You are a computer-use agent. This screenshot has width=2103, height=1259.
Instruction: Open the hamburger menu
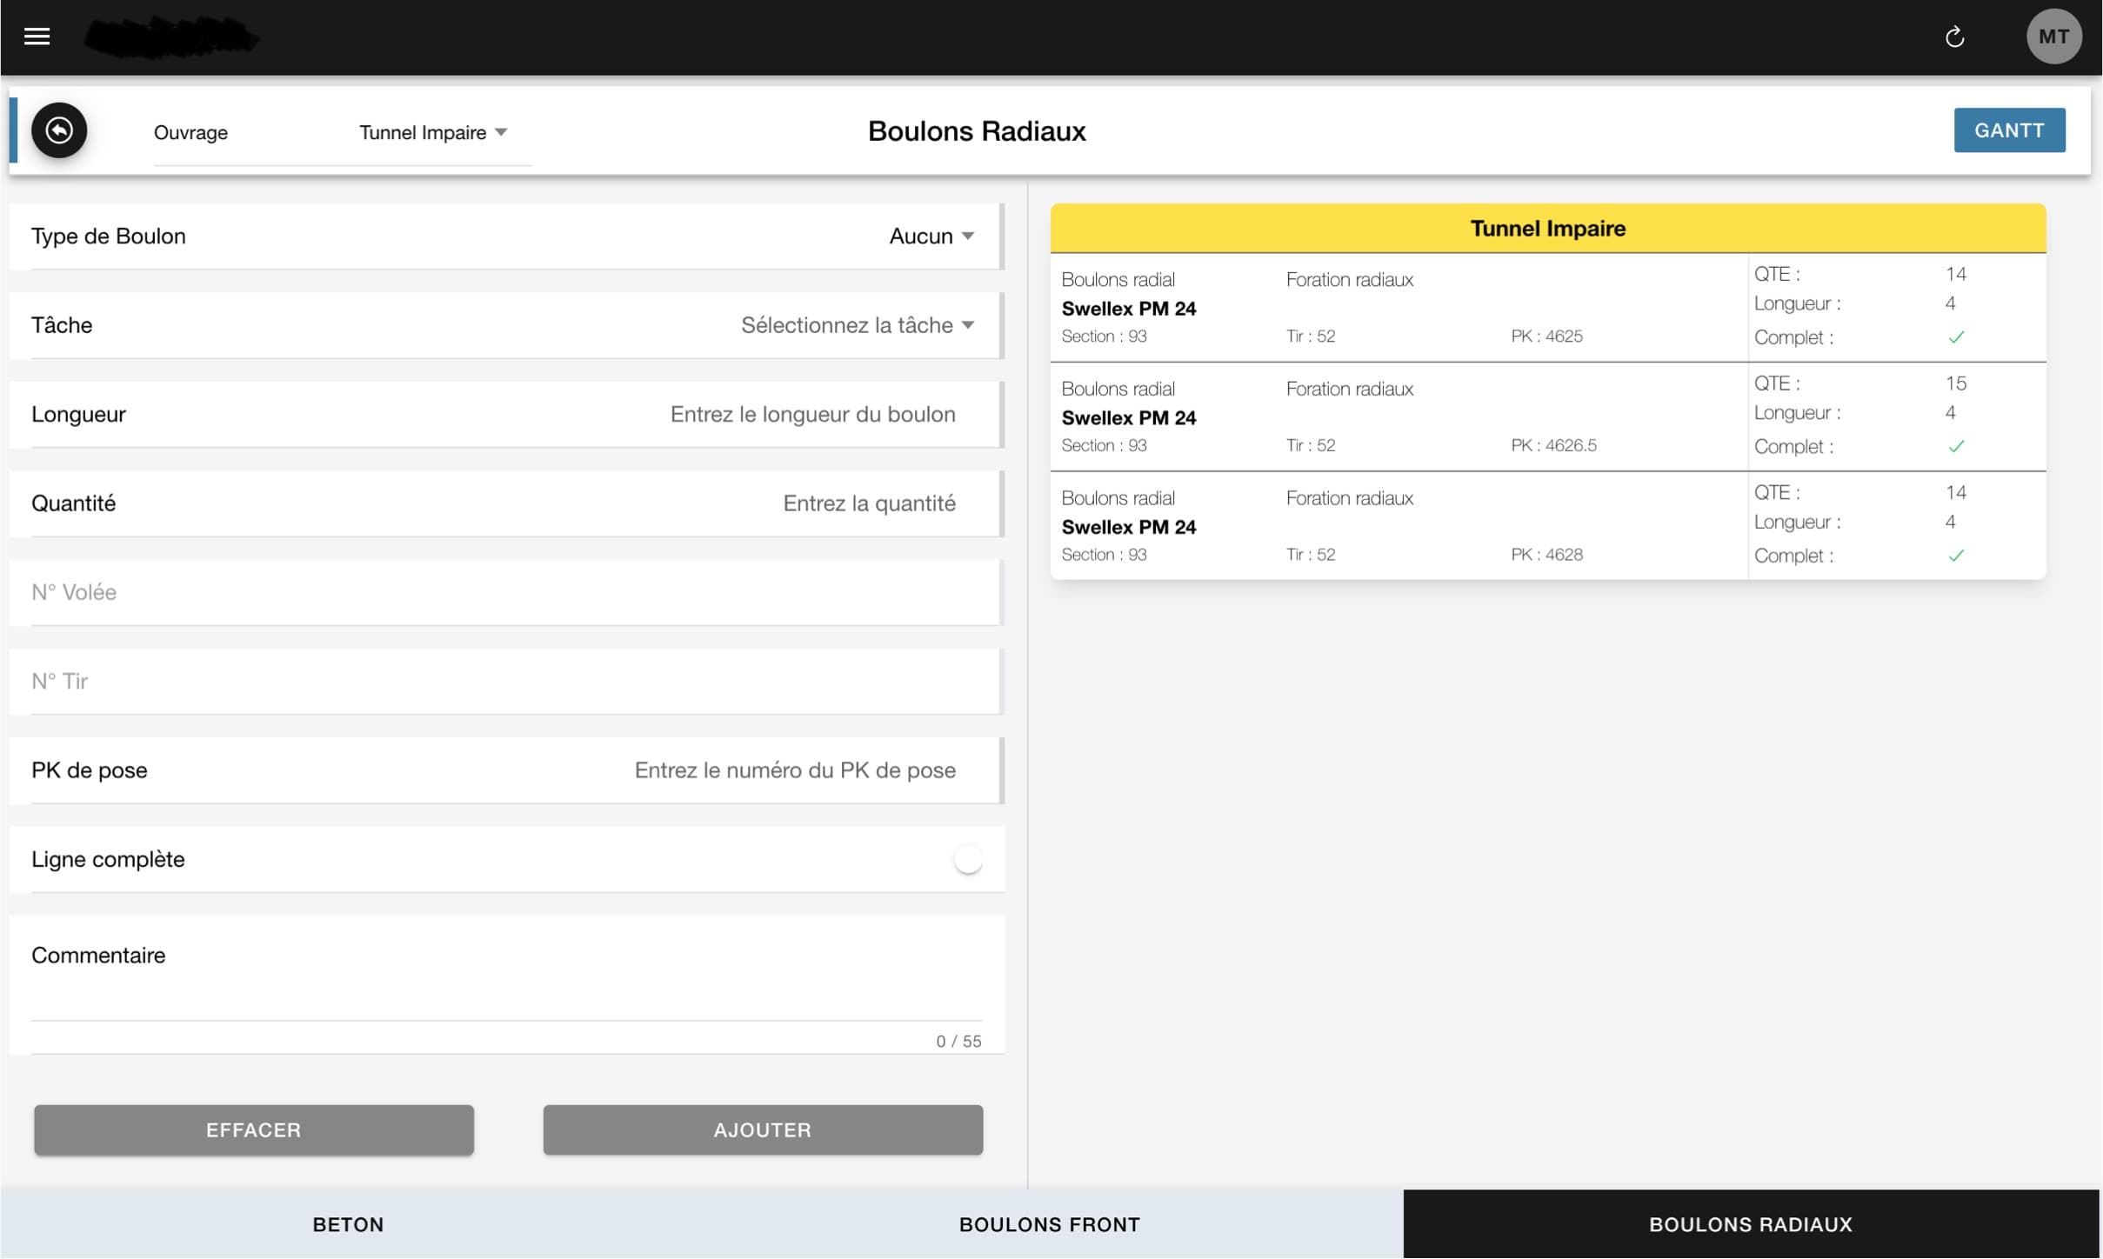point(37,37)
